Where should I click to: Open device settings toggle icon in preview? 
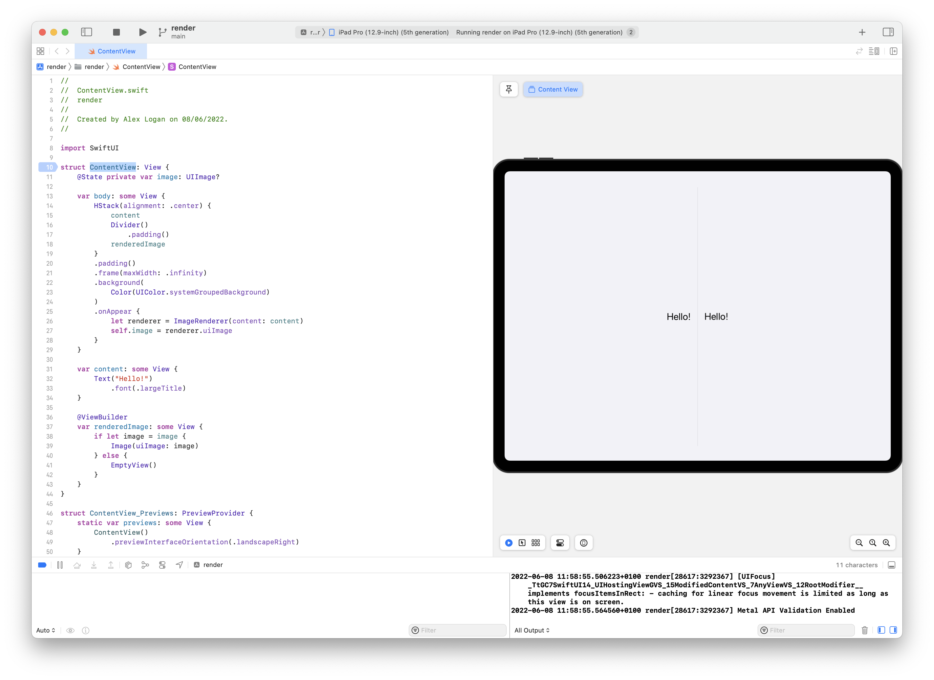coord(560,543)
